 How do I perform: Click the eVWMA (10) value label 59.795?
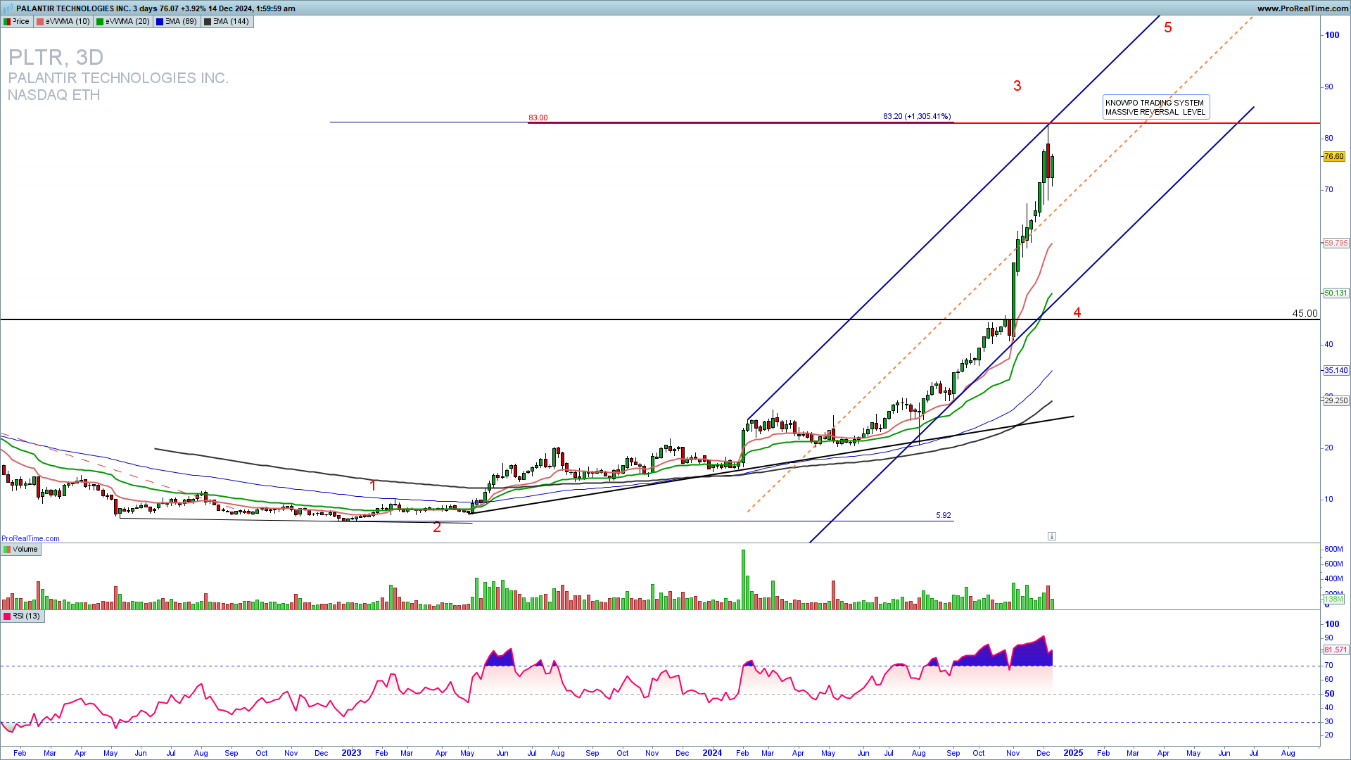pyautogui.click(x=1336, y=243)
